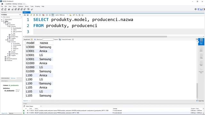
Task: Beautify the SQL query with the brush icon
Action: coord(74,15)
